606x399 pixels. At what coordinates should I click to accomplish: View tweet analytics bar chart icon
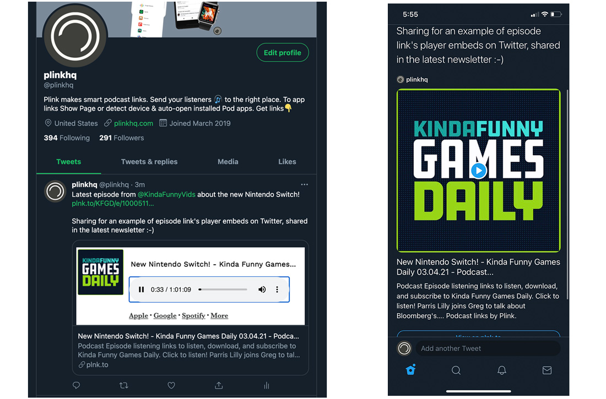click(266, 385)
